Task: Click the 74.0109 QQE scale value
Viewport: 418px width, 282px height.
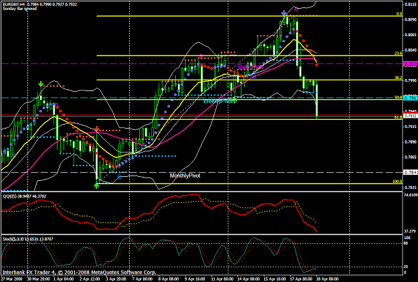Action: [411, 195]
